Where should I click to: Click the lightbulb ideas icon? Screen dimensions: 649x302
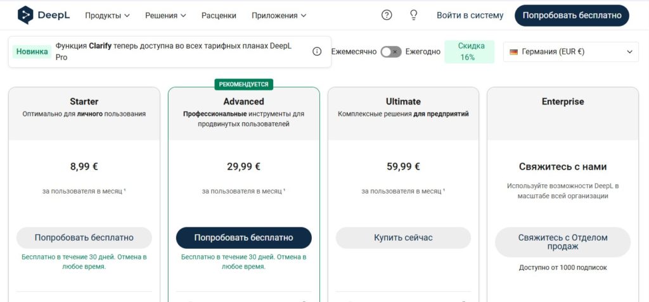point(413,15)
